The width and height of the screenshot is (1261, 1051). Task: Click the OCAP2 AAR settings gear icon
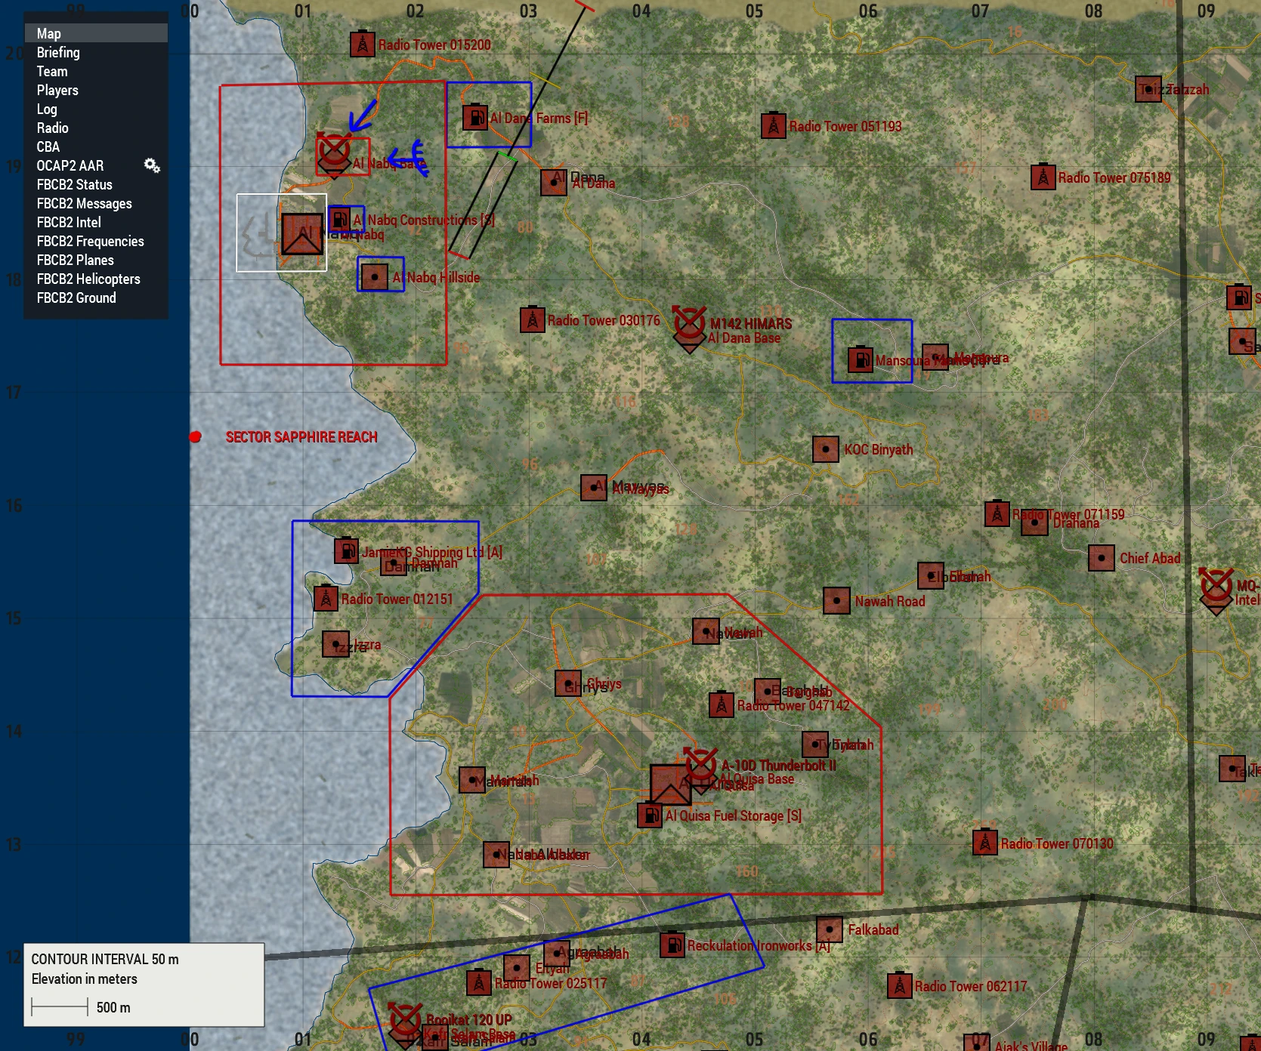[x=152, y=165]
